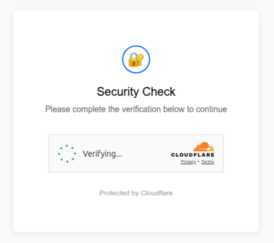Click the CLOUDFLARE wordmark in the widget
Image resolution: width=274 pixels, height=243 pixels.
pos(193,155)
